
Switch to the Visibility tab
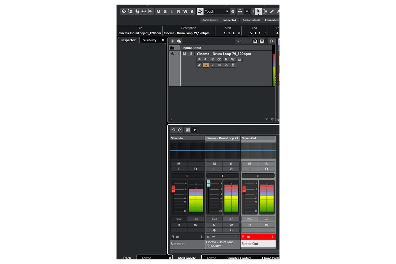(x=149, y=40)
